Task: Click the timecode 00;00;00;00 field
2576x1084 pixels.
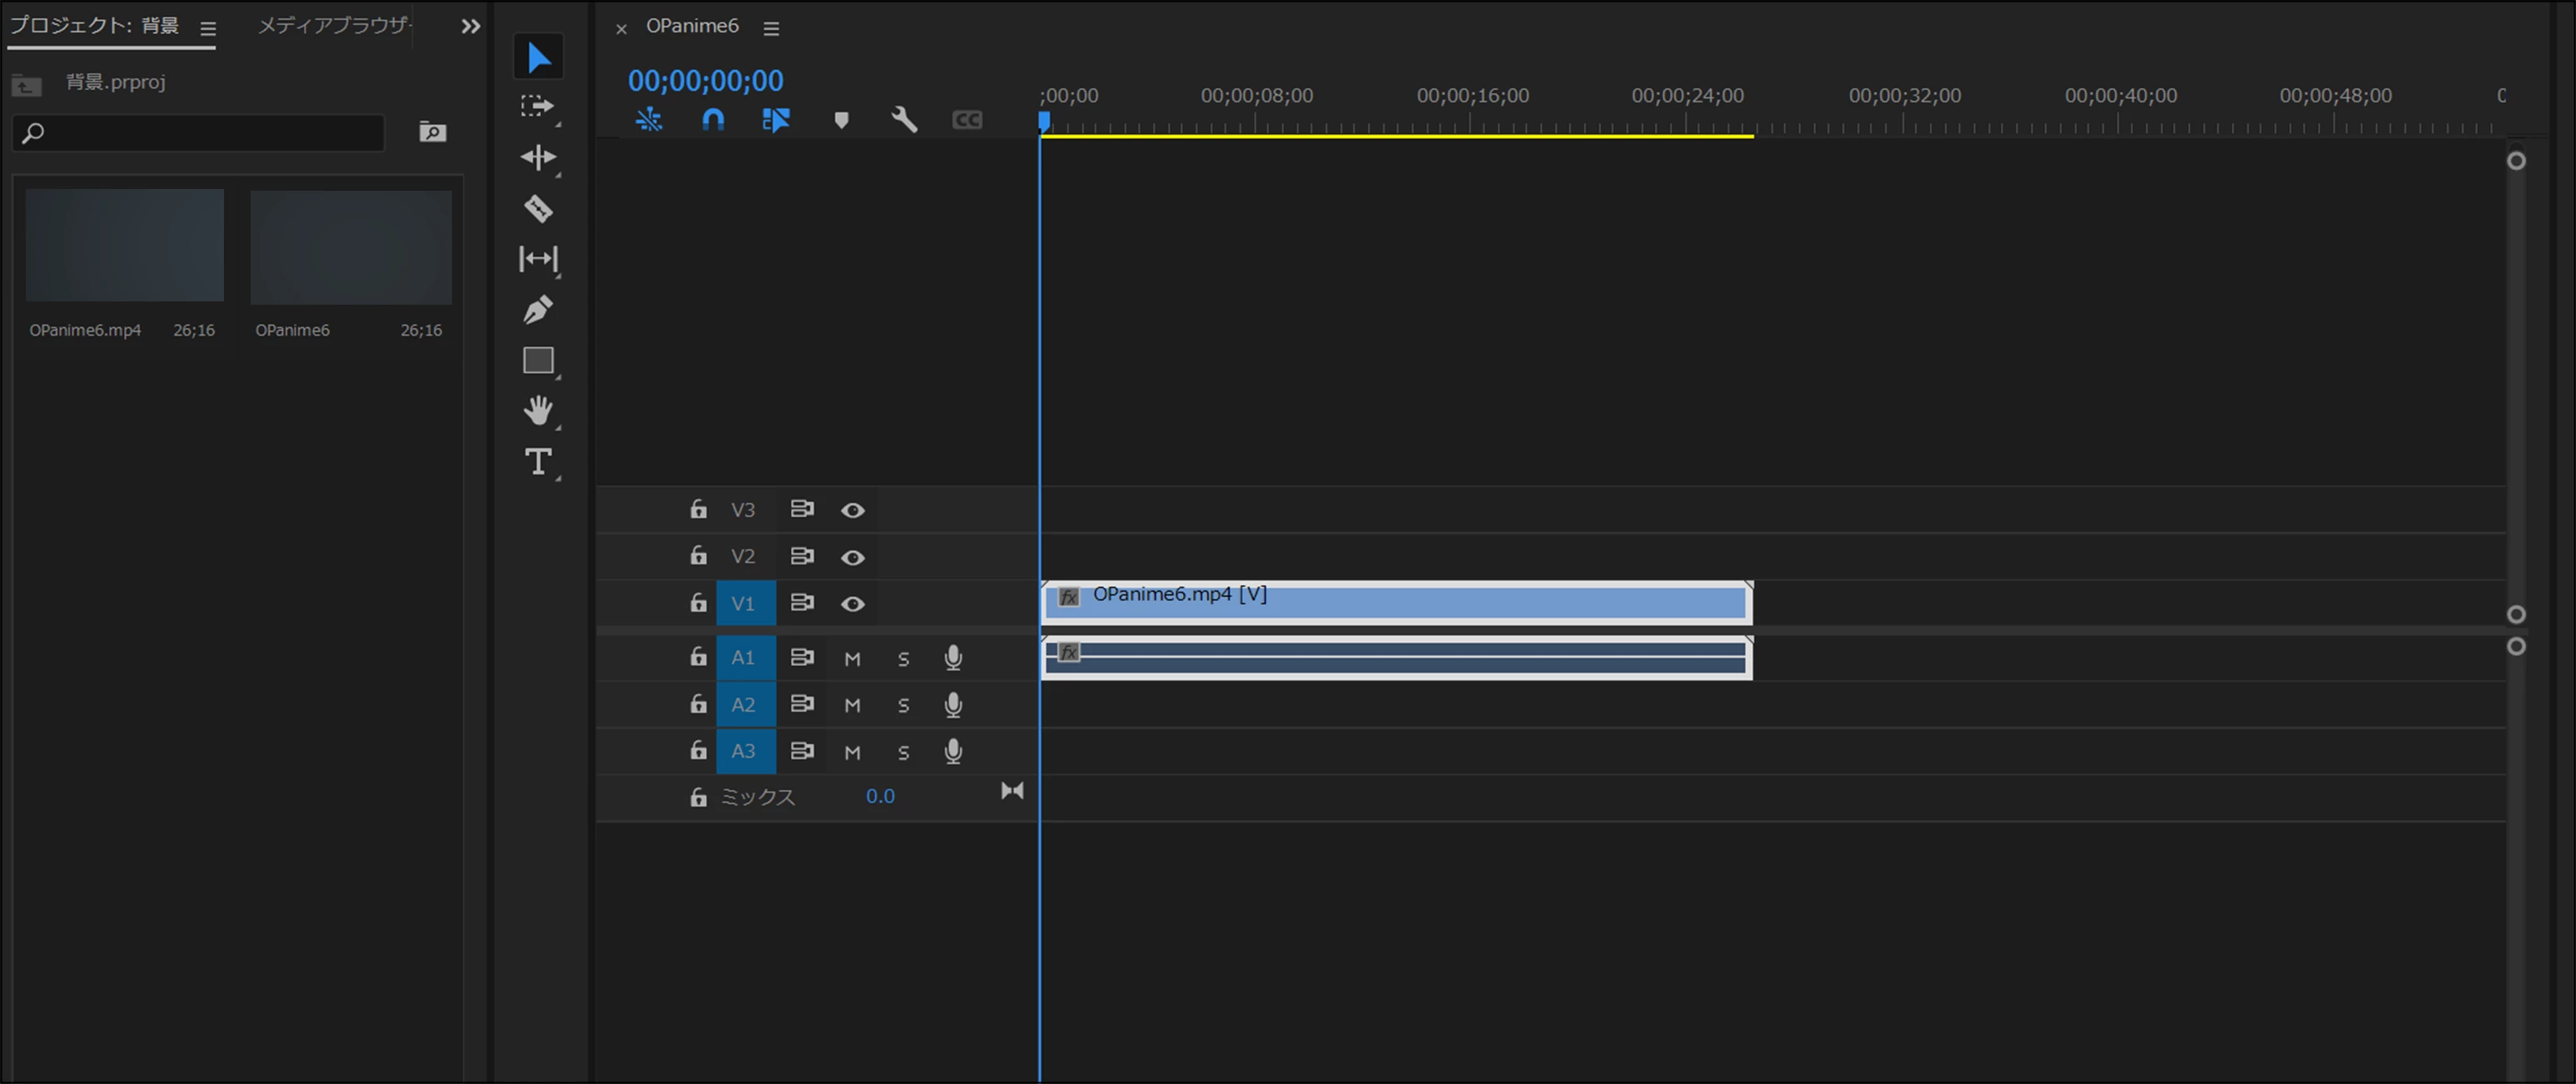Action: [705, 81]
